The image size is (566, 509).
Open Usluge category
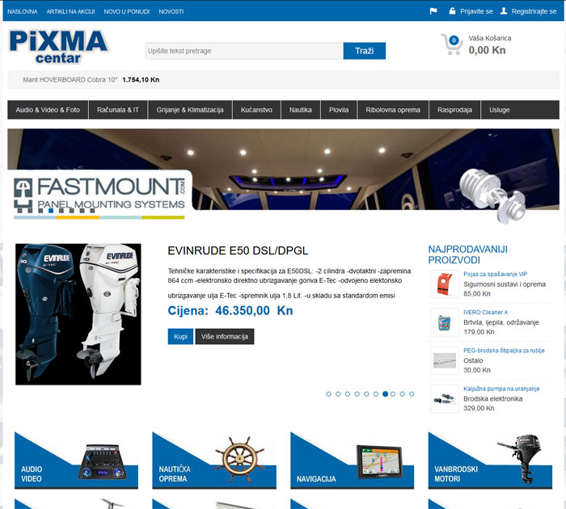[499, 110]
